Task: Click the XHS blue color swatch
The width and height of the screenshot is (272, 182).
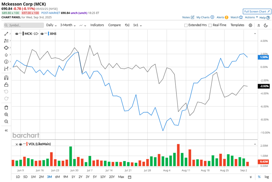Action: click(48, 34)
